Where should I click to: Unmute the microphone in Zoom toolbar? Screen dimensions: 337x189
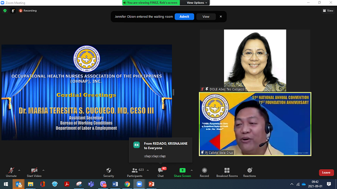[11, 172]
